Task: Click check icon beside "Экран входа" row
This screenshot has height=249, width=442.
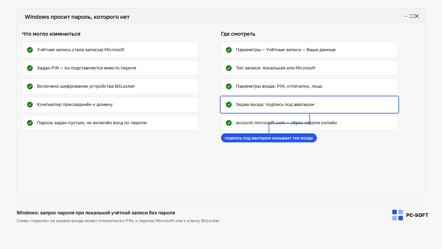Action: pyautogui.click(x=229, y=105)
